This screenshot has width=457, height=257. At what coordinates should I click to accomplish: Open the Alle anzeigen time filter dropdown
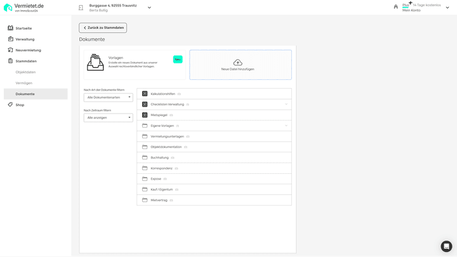tap(109, 117)
